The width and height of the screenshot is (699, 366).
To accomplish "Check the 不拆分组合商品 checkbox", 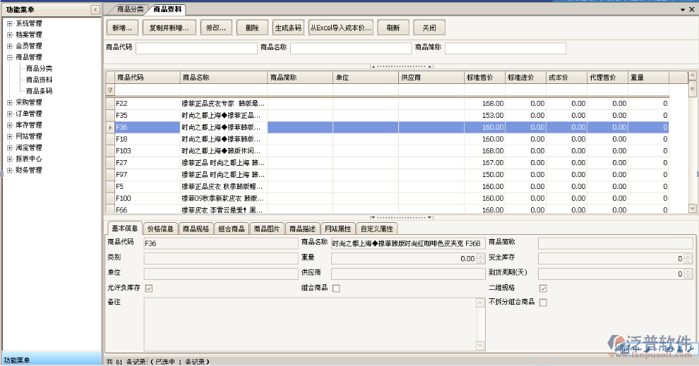I will [543, 303].
